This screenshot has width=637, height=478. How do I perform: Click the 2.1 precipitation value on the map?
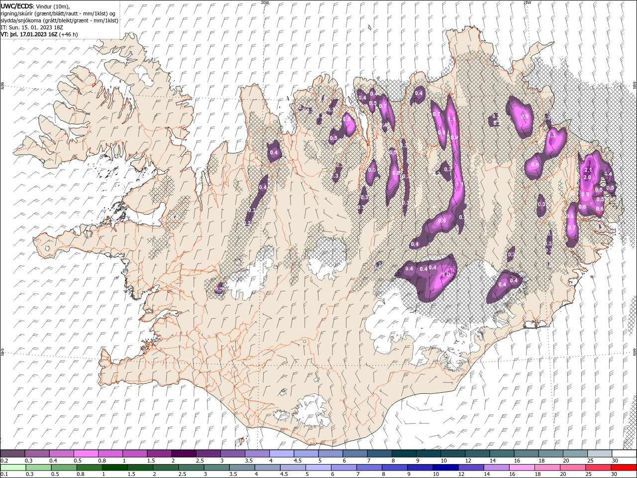(588, 170)
